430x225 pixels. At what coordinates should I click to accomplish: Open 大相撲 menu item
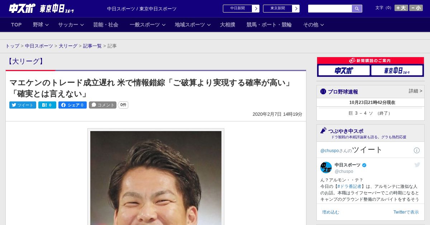228,25
